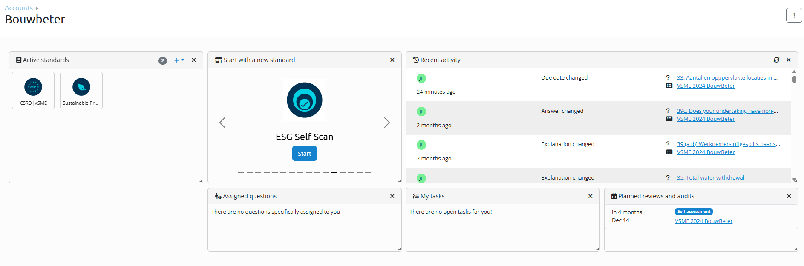This screenshot has height=266, width=804.
Task: Click the person icon beside Assigned questions
Action: (x=218, y=196)
